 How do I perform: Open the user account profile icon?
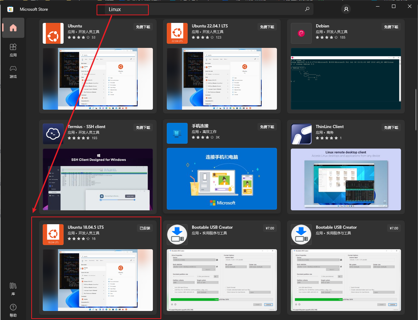tap(346, 9)
